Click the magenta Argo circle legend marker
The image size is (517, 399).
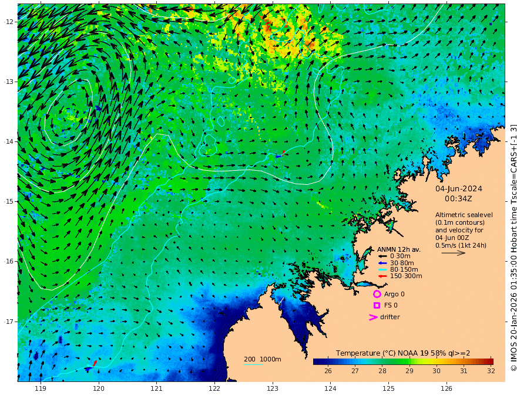(x=377, y=294)
